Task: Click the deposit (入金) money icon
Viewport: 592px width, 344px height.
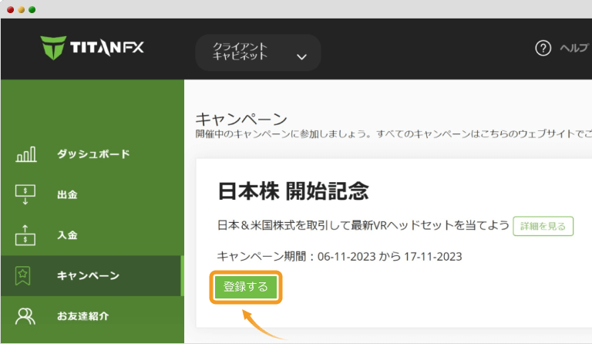Action: [x=25, y=235]
